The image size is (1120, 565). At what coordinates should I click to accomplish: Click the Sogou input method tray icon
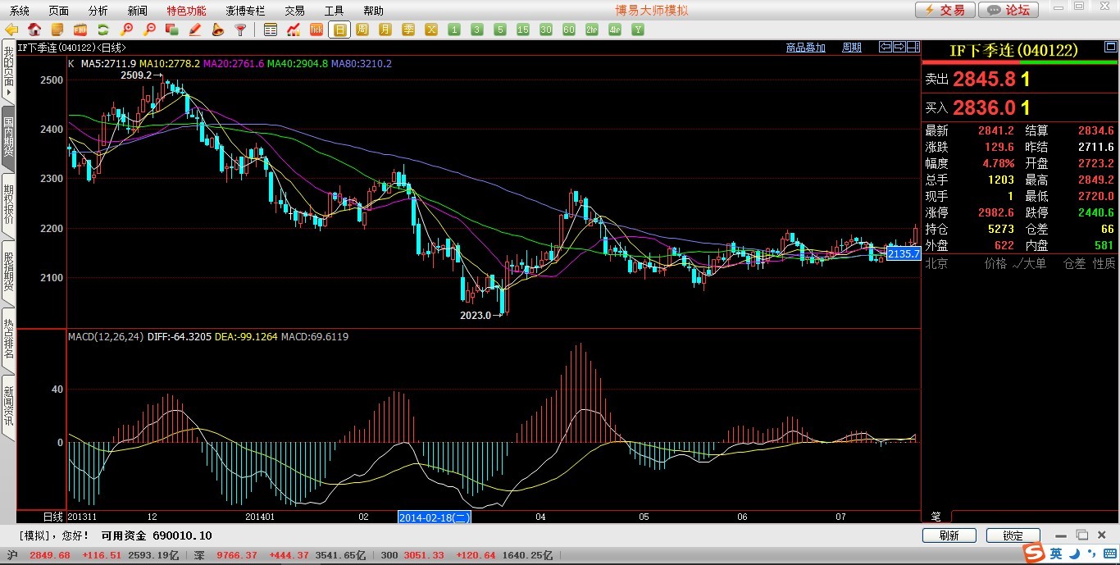click(1036, 554)
